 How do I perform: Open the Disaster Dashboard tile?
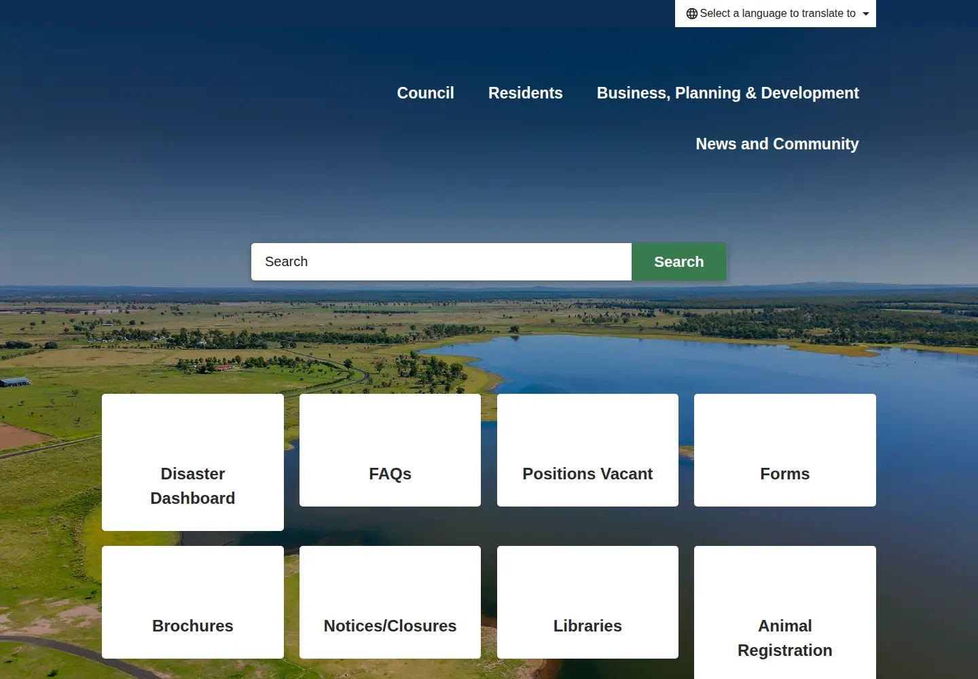point(193,462)
